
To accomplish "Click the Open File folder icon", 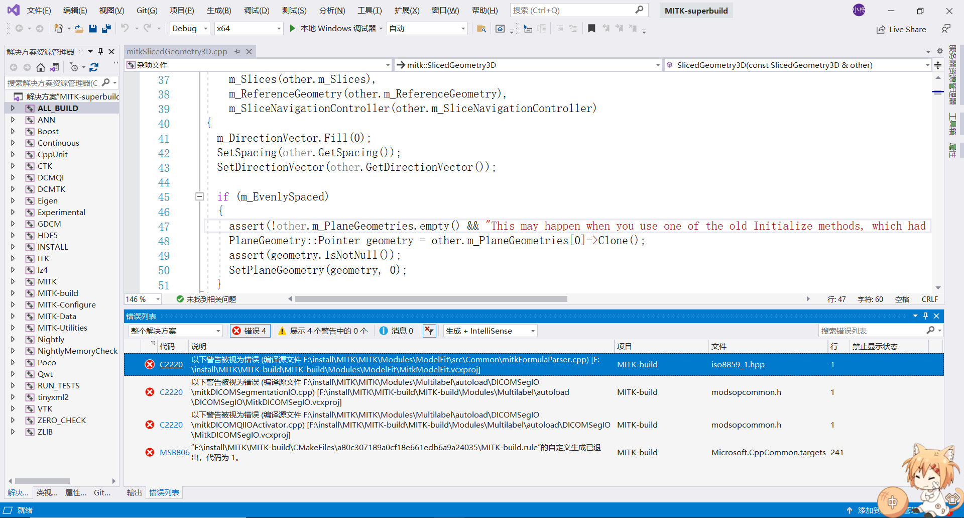I will pos(79,29).
